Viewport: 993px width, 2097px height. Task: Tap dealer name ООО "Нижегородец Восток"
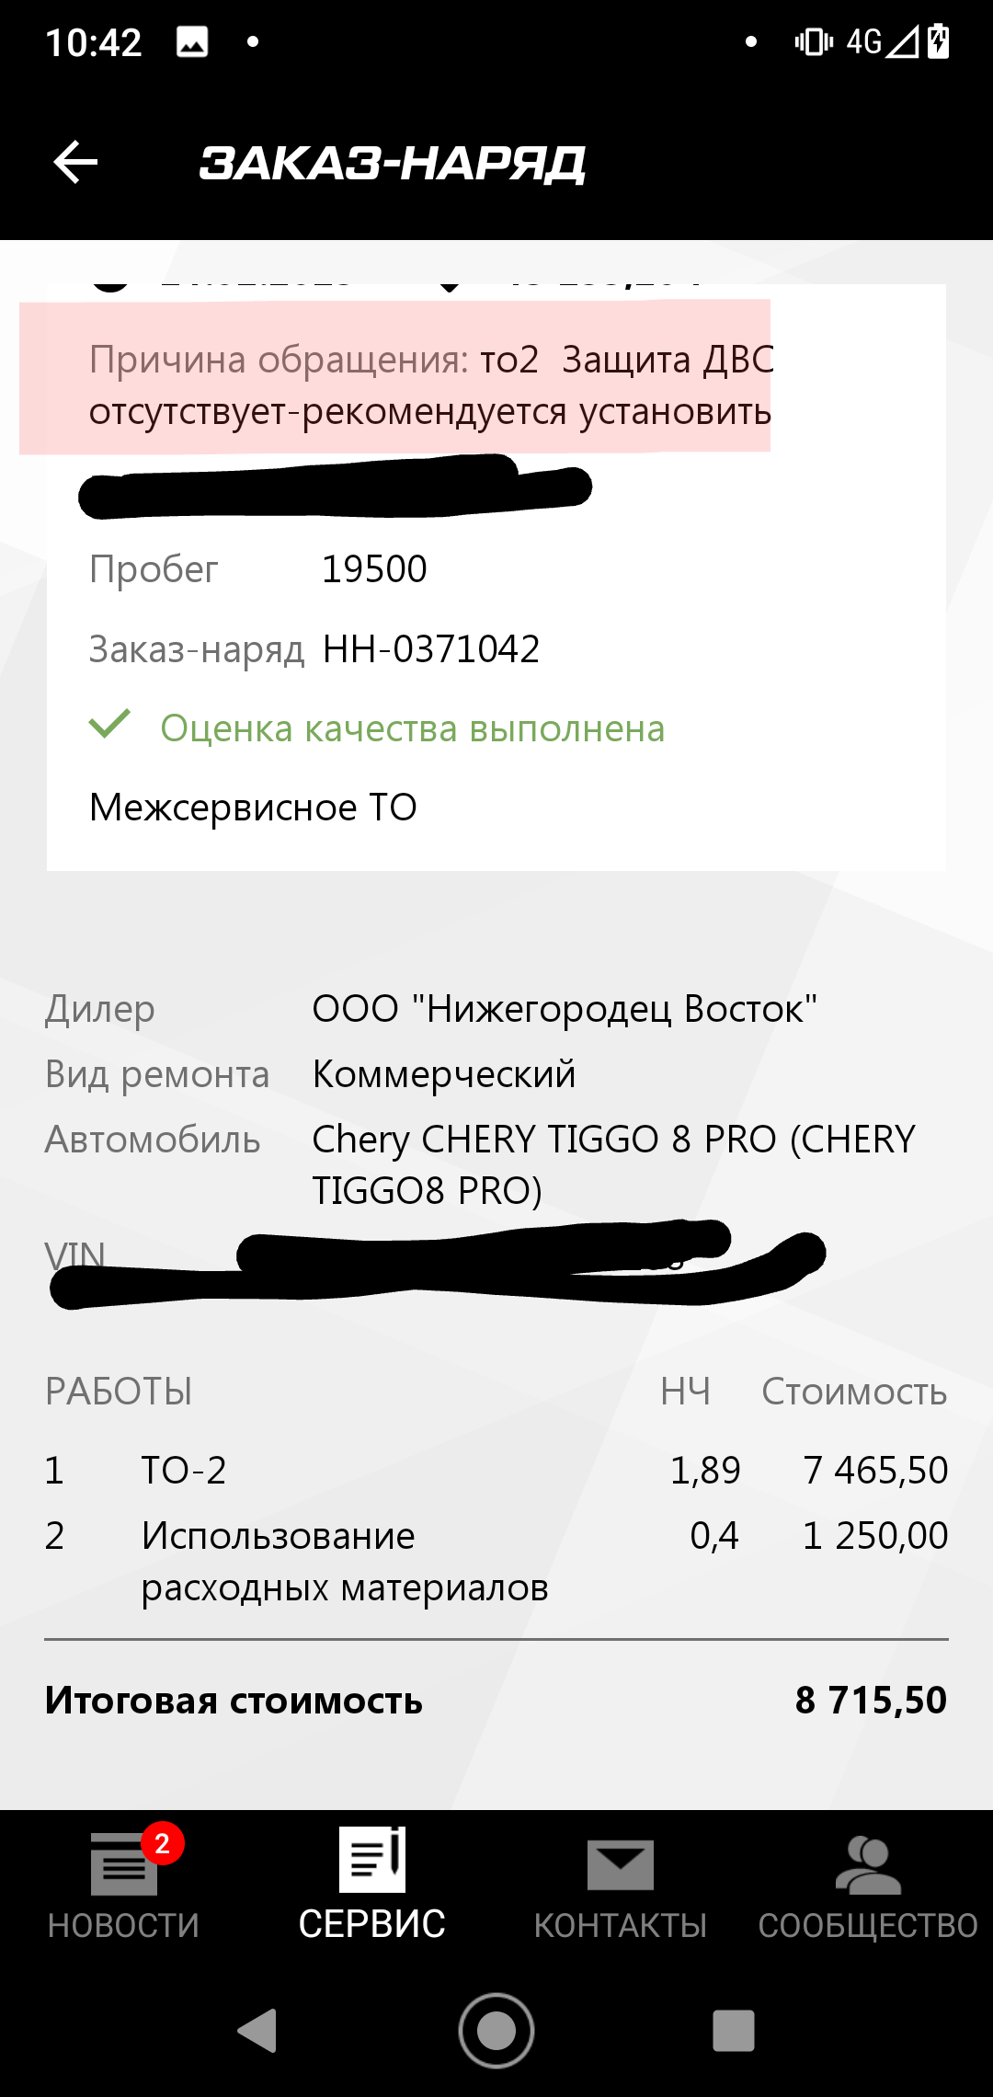[565, 1009]
